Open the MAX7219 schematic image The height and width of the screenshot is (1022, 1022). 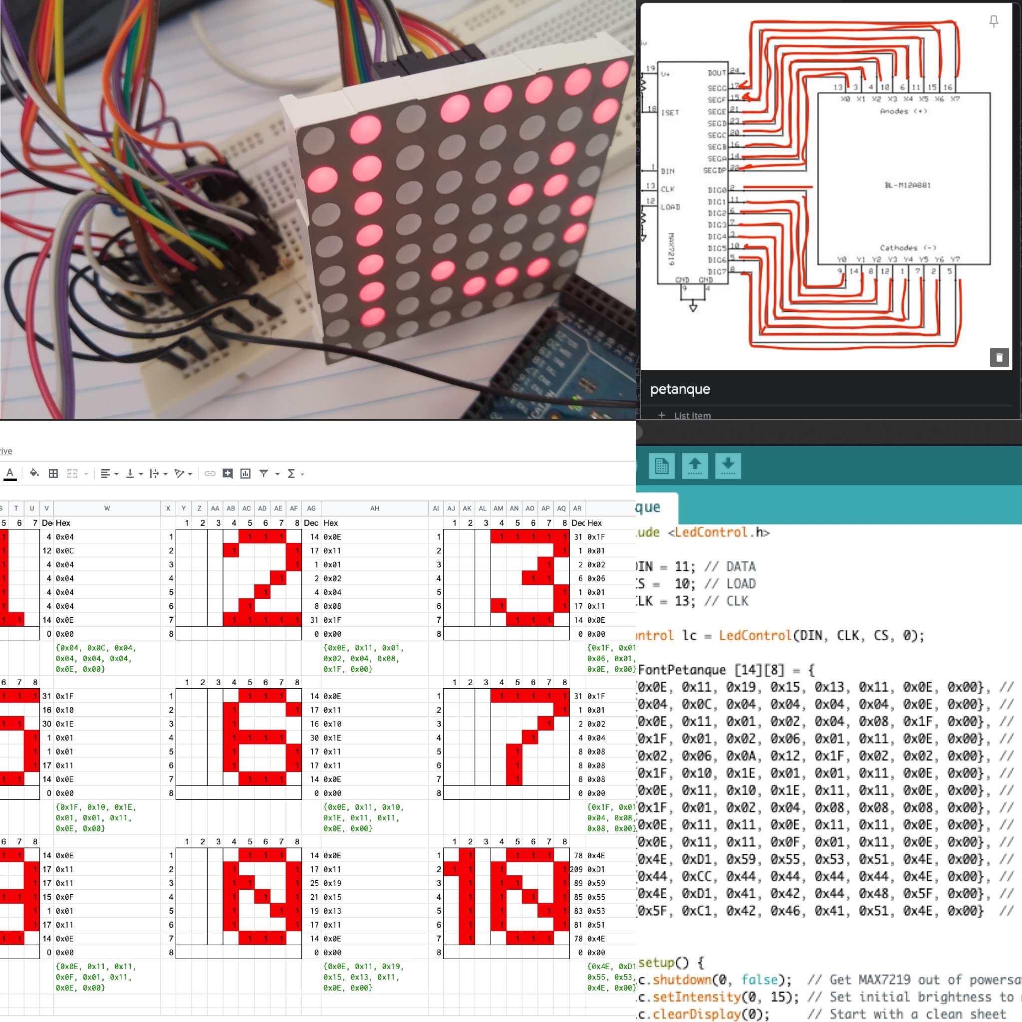(x=826, y=186)
